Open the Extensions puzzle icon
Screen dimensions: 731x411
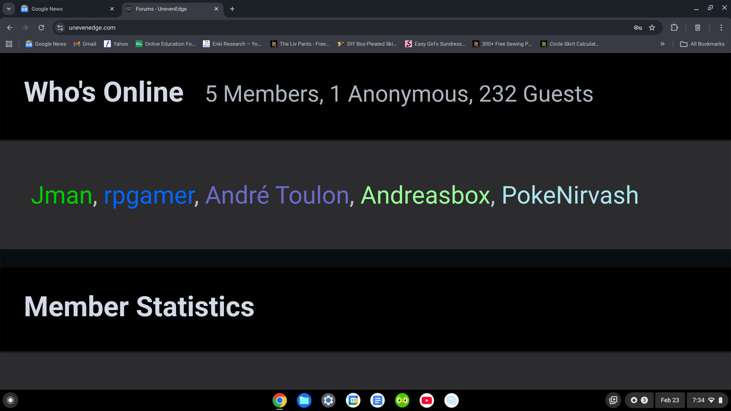[674, 27]
